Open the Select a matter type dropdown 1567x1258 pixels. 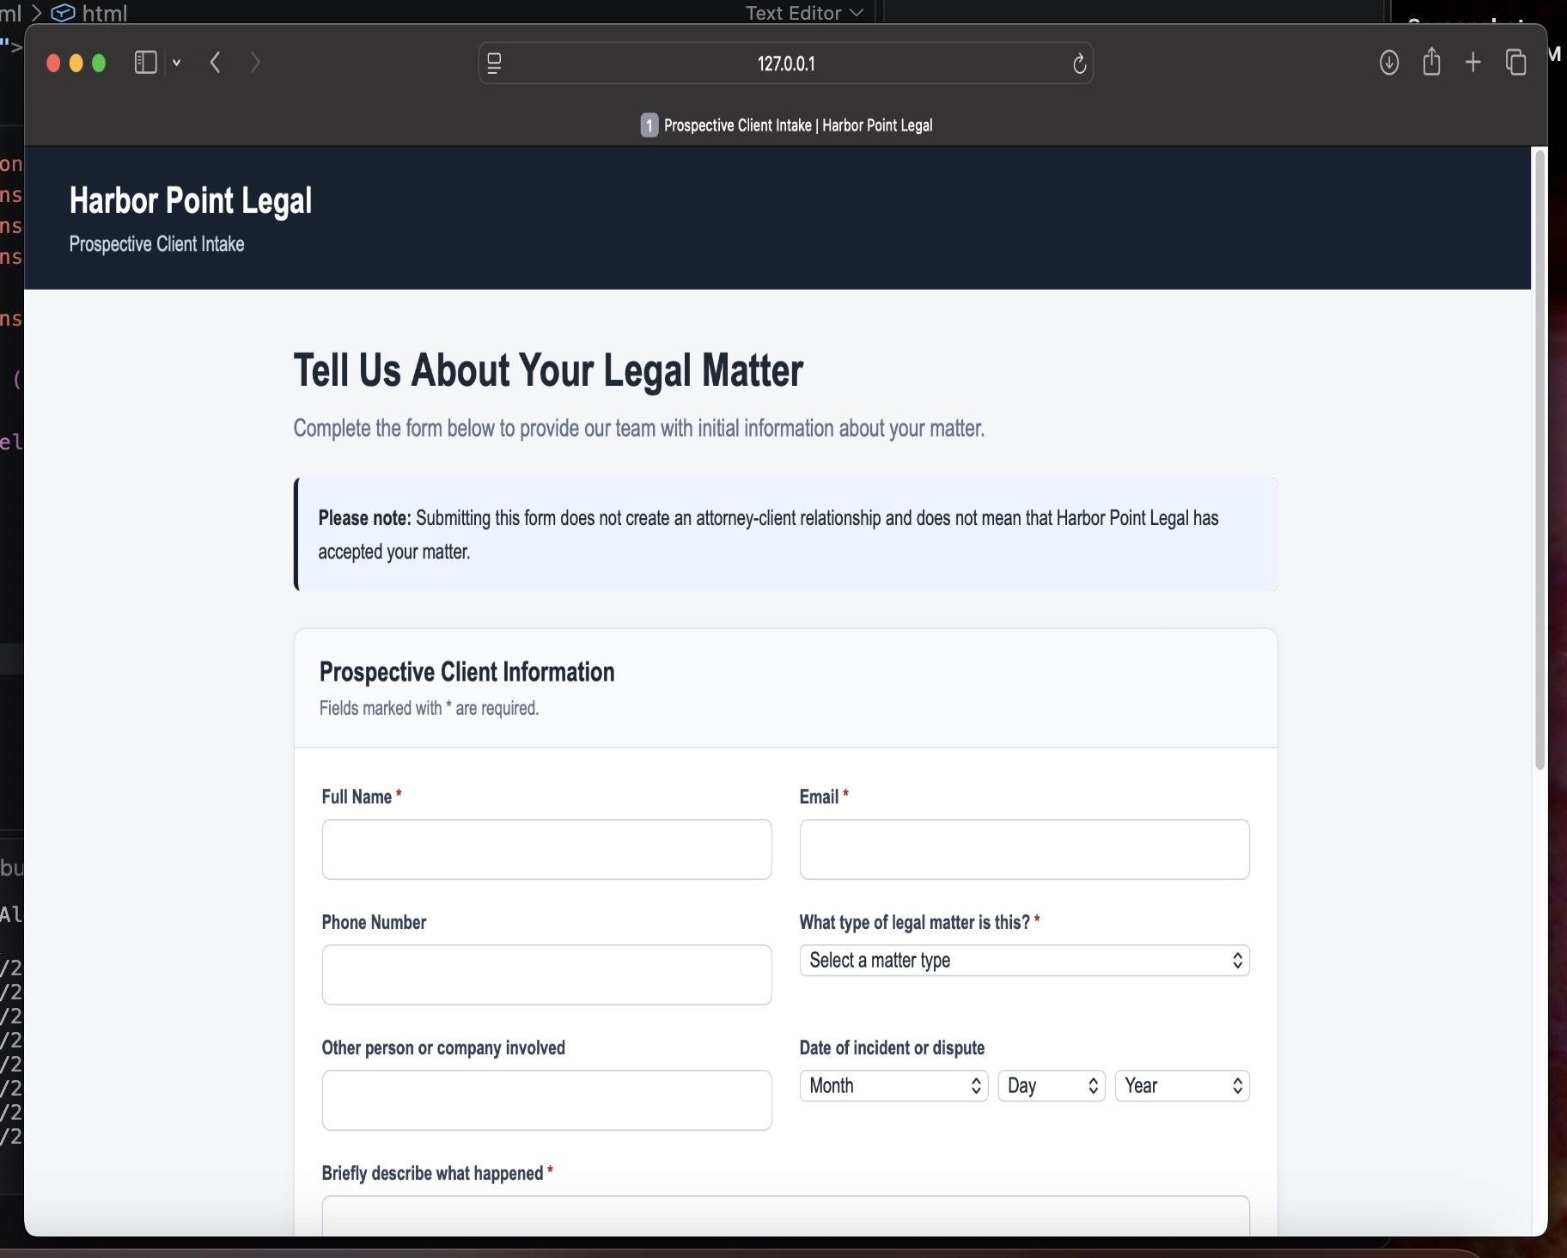coord(1024,960)
